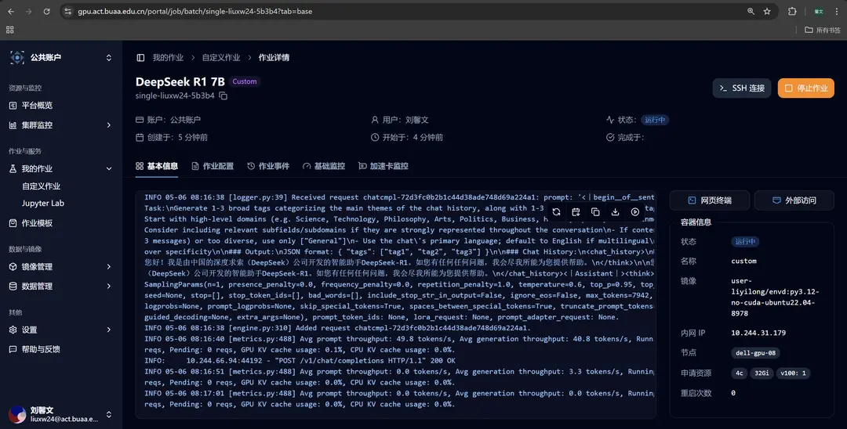The width and height of the screenshot is (847, 429).
Task: Open browser extensions puzzle icon
Action: pos(792,11)
